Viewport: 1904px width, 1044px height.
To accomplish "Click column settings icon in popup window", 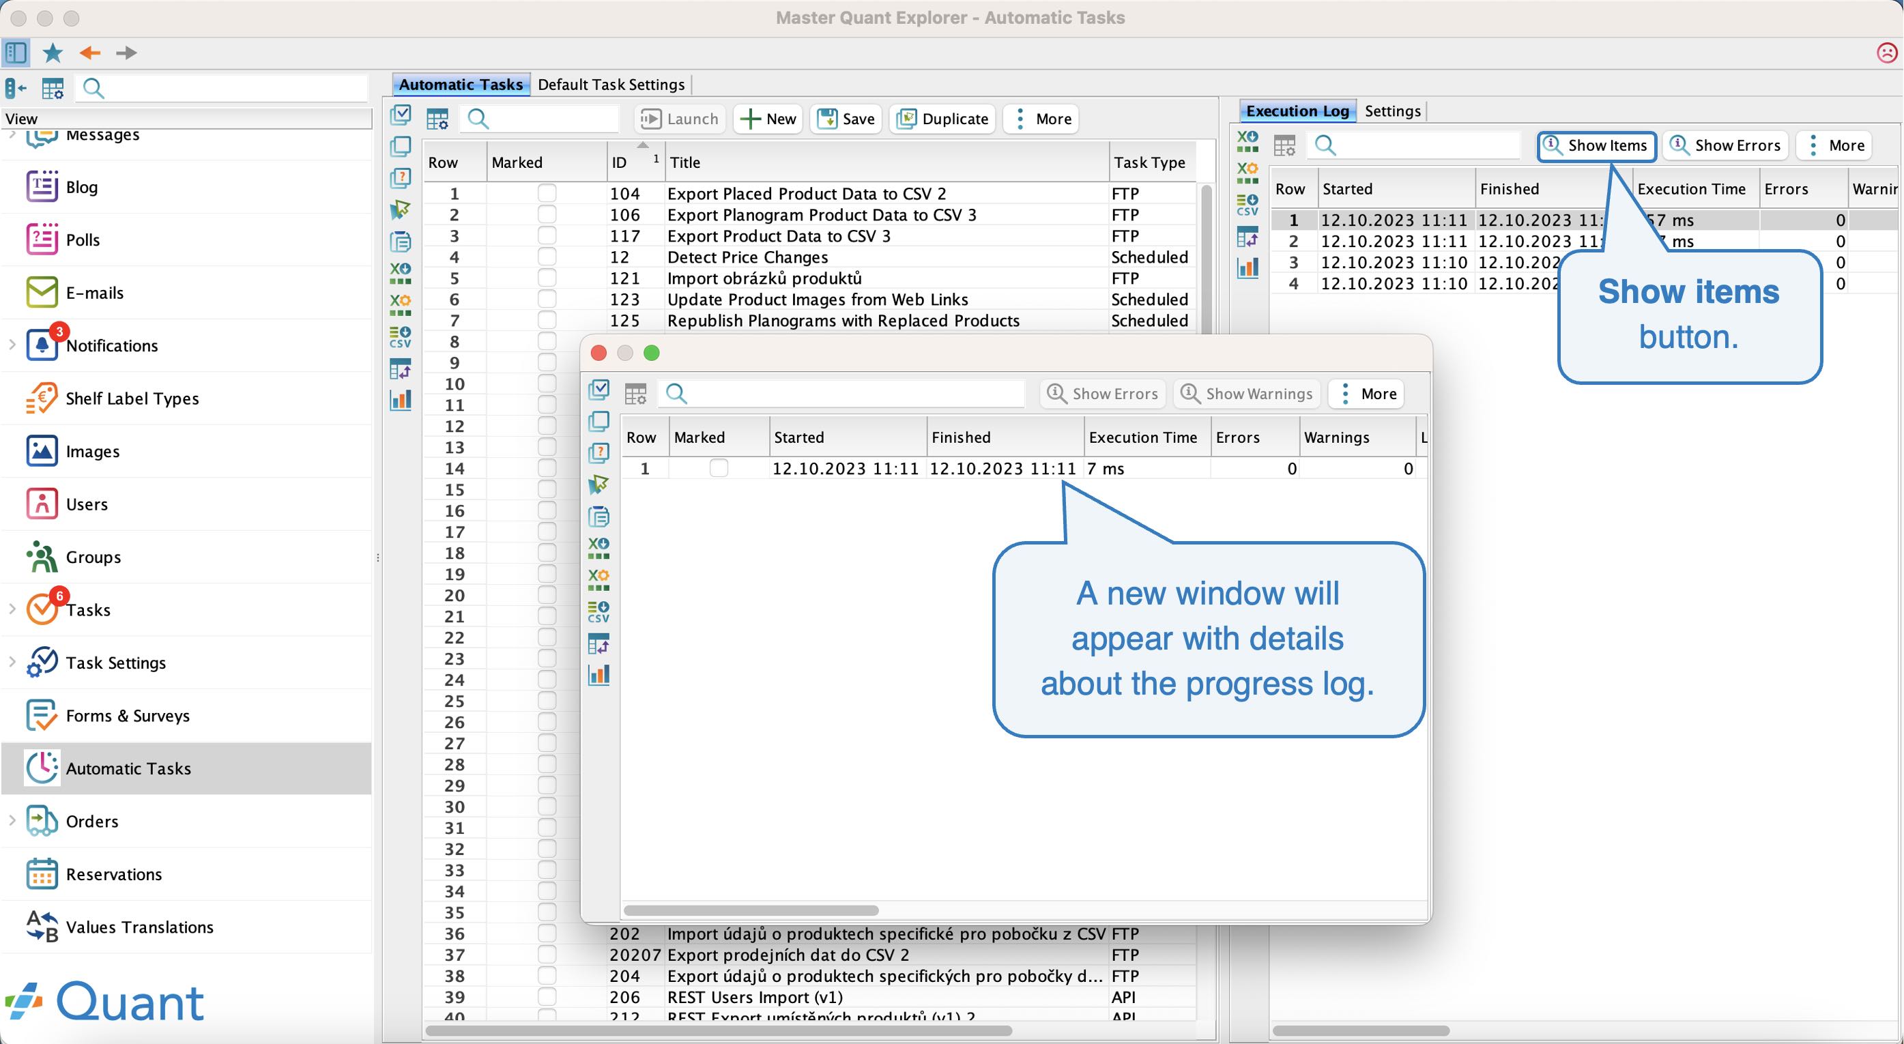I will click(x=635, y=394).
